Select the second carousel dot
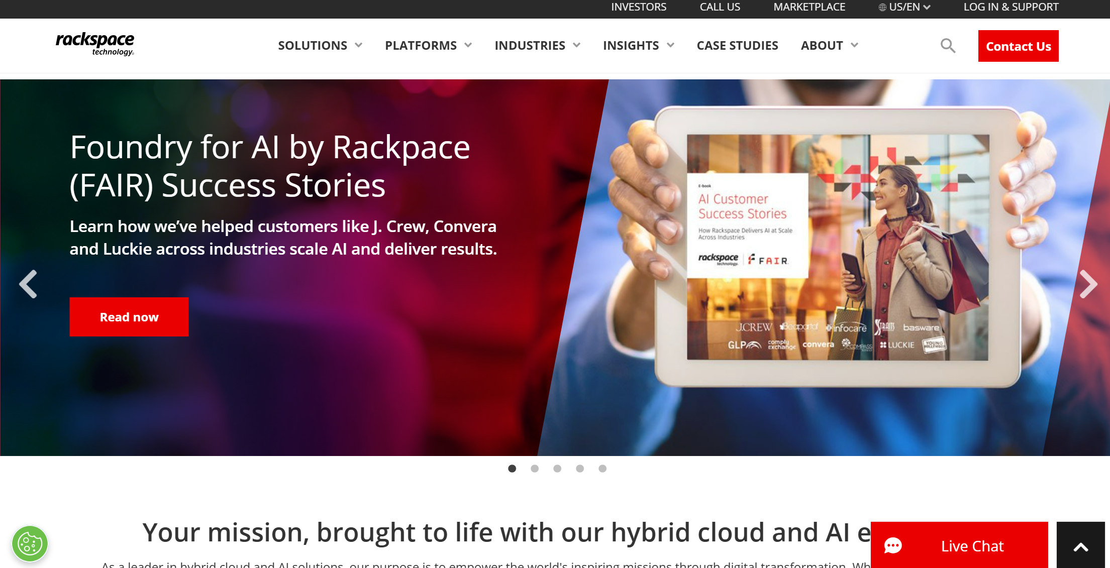 pos(535,469)
